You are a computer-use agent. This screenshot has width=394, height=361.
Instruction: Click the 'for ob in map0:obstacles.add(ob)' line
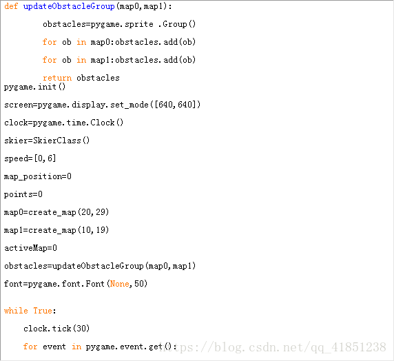[x=119, y=42]
